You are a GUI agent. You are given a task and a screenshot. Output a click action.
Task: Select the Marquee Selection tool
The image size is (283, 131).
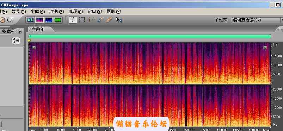82,20
